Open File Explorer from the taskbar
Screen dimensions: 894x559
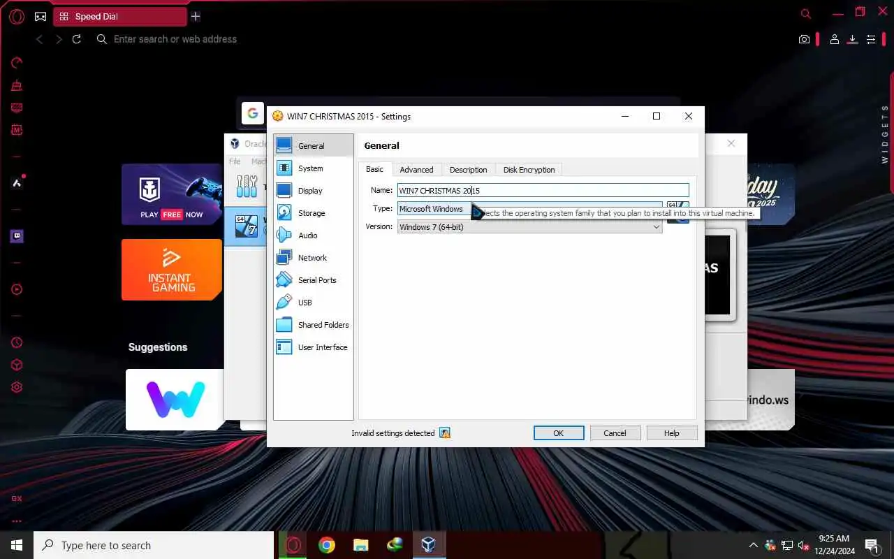(x=360, y=546)
